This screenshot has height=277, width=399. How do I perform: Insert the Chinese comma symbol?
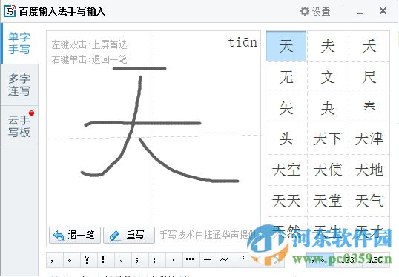(55, 260)
